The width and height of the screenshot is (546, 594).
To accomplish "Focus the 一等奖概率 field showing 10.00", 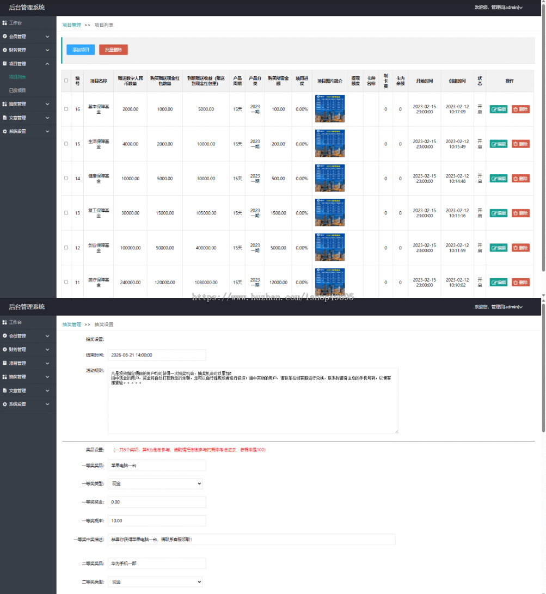I will 157,520.
